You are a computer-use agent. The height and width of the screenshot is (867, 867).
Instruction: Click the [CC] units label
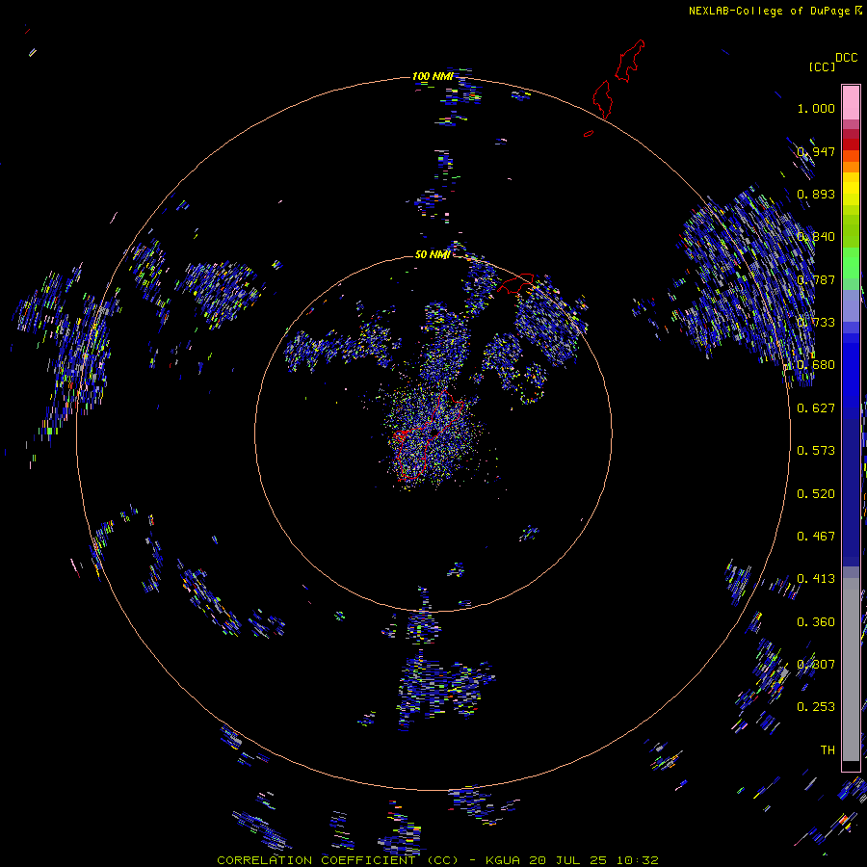click(x=822, y=66)
